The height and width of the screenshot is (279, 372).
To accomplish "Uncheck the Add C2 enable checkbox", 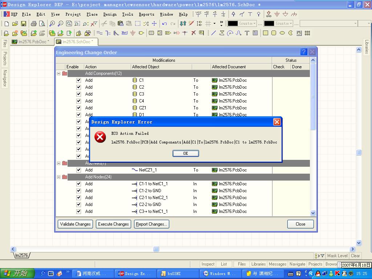I will click(x=78, y=87).
